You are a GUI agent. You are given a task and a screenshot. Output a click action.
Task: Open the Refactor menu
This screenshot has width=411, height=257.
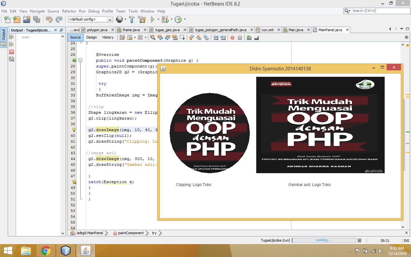(69, 11)
